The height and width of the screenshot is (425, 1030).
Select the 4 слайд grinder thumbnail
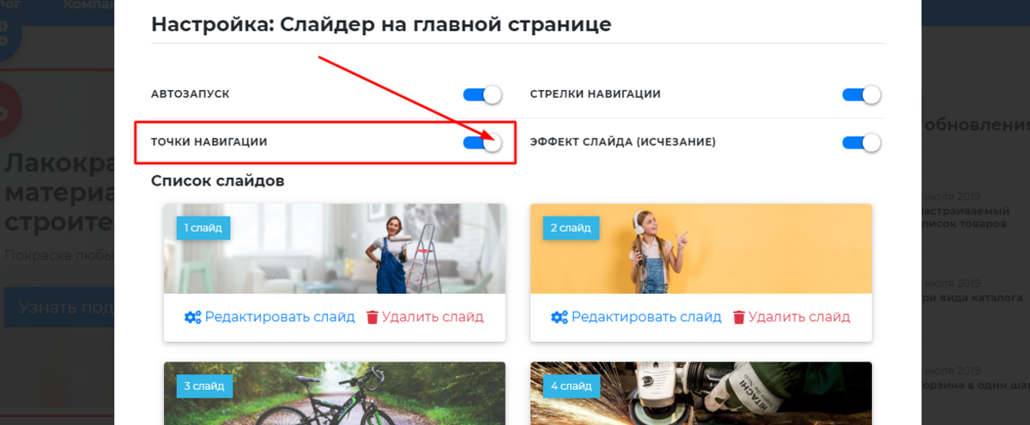coord(701,393)
